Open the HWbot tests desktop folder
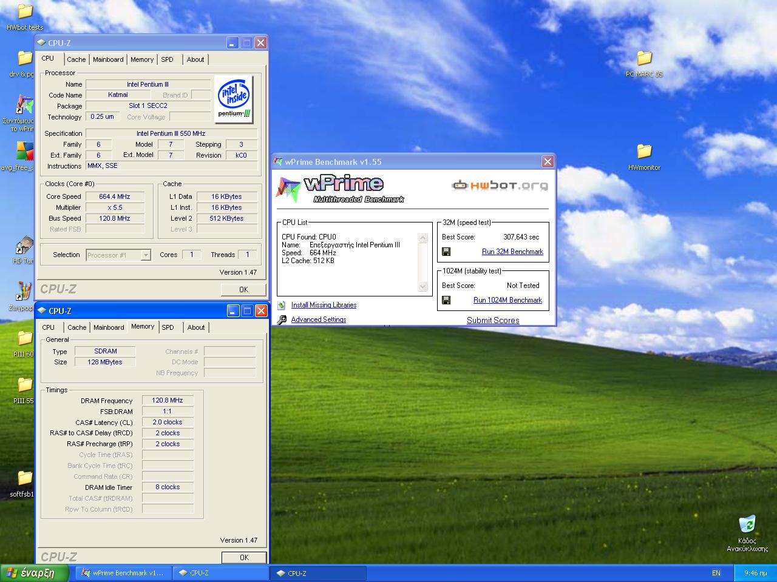This screenshot has width=777, height=582. click(25, 12)
